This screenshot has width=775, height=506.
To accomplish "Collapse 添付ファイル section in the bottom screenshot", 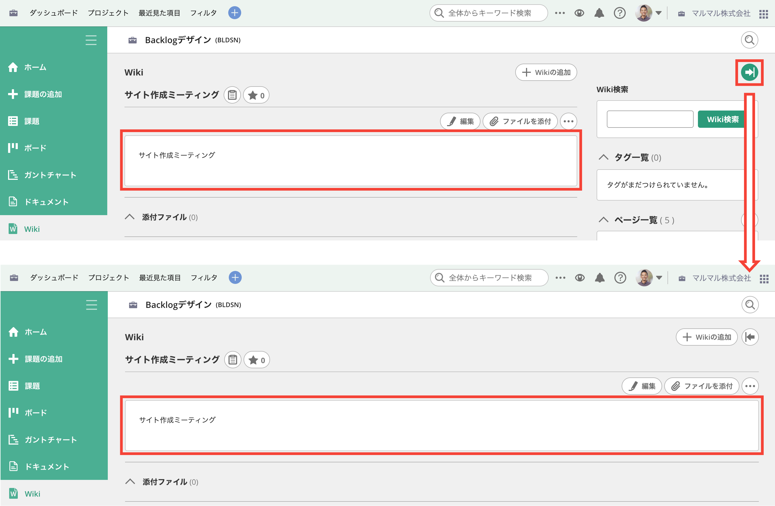I will (x=130, y=481).
